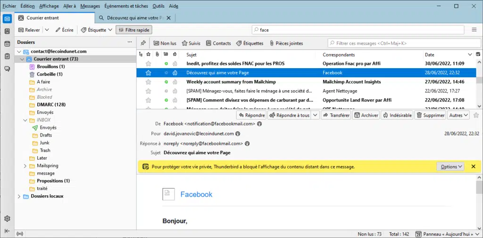483x238 pixels.
Task: Open the Fichier menu
Action: (9, 6)
